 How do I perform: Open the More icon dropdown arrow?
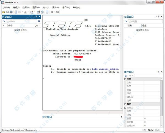point(55,12)
